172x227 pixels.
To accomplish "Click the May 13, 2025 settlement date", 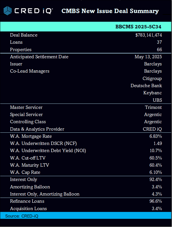I will 148,57.
